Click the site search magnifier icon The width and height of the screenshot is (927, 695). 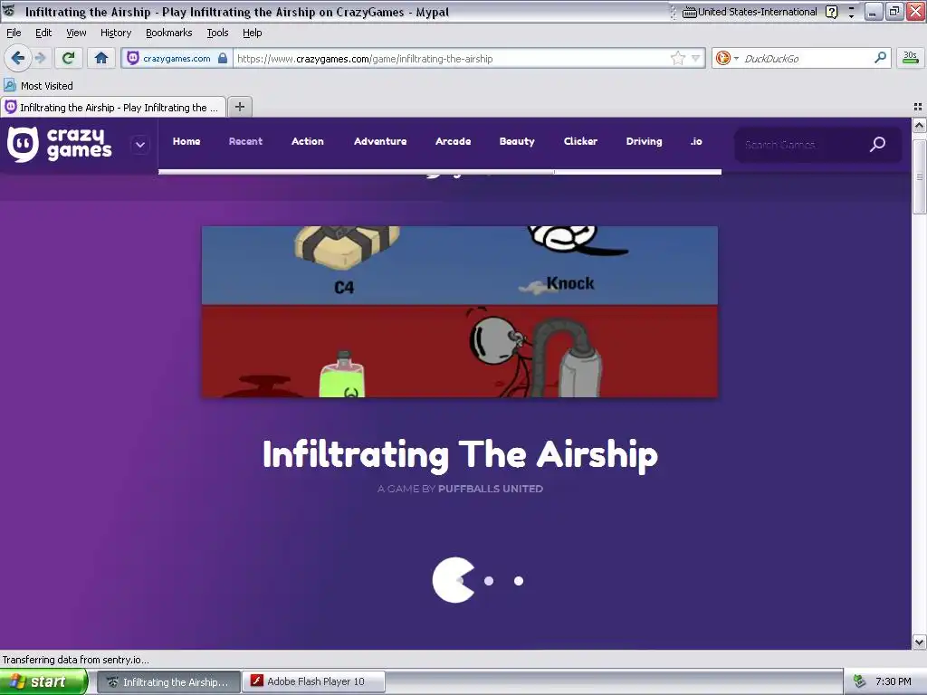pyautogui.click(x=878, y=144)
